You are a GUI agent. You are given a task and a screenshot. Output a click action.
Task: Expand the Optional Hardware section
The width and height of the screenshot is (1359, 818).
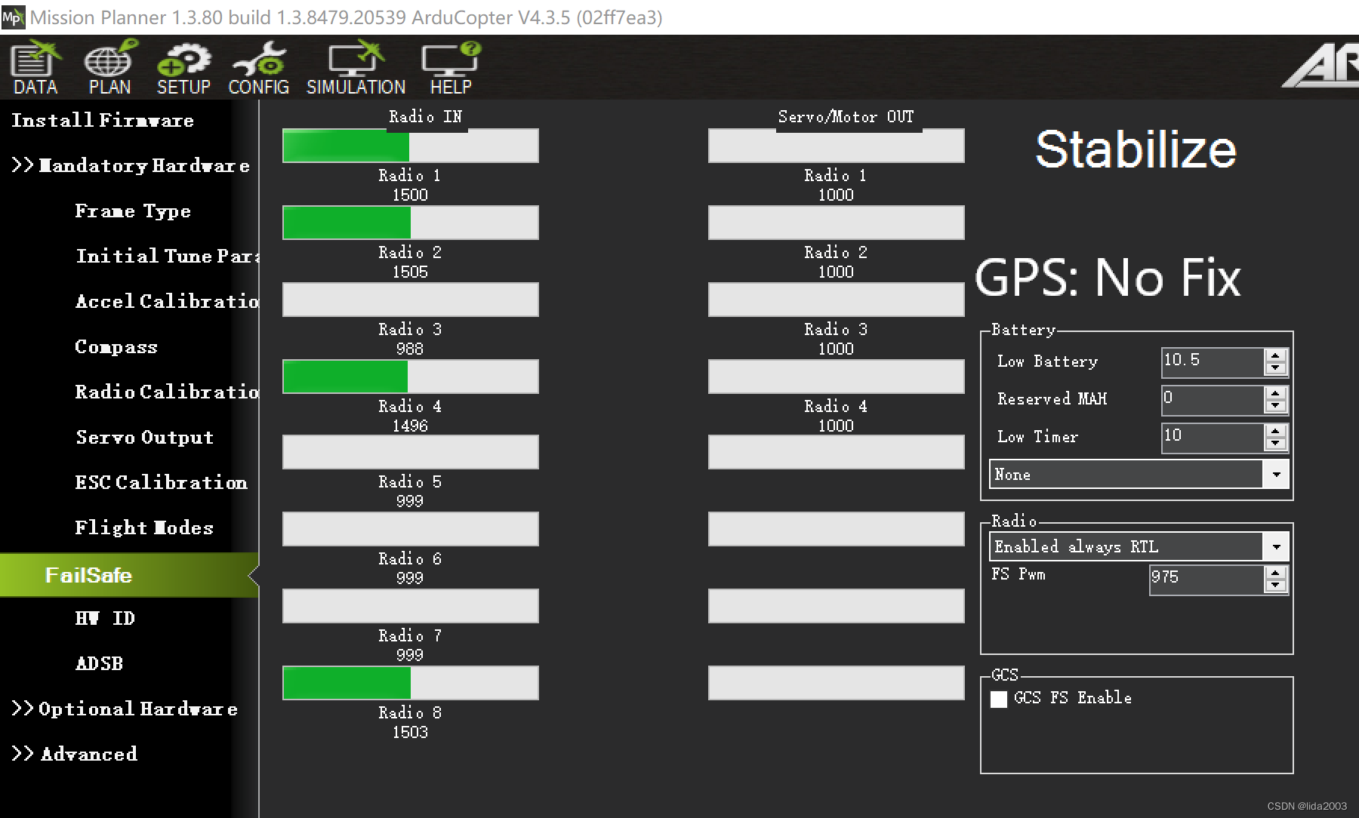click(x=125, y=709)
